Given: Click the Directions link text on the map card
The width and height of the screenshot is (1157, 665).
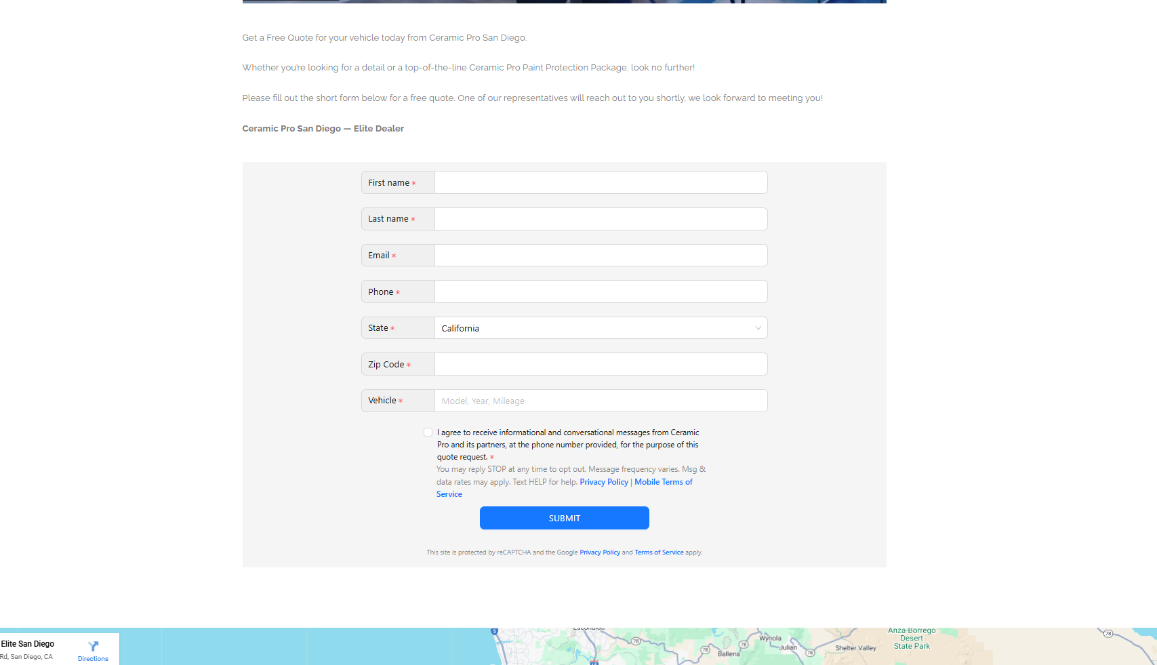Looking at the screenshot, I should 93,659.
